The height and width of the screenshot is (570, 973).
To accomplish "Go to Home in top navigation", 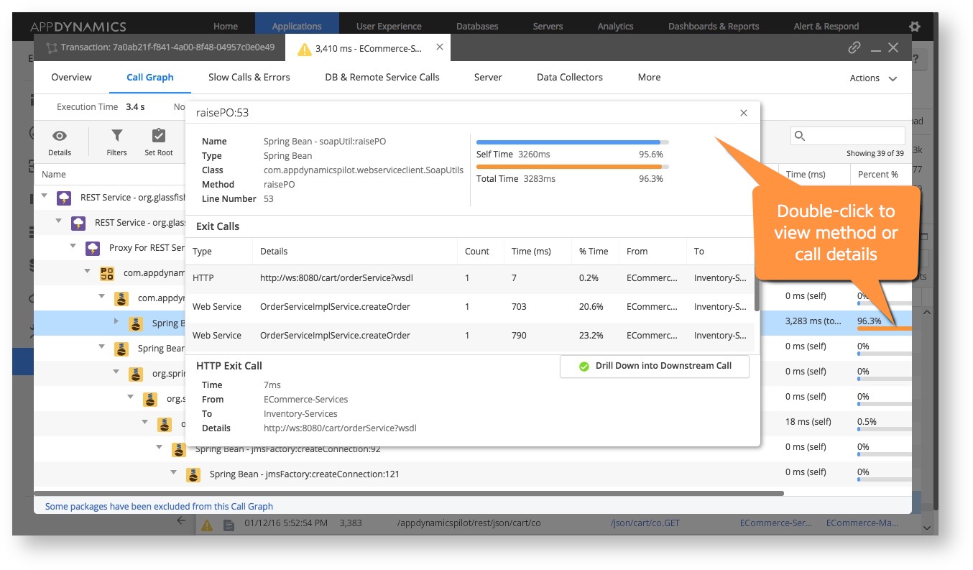I will 226,26.
